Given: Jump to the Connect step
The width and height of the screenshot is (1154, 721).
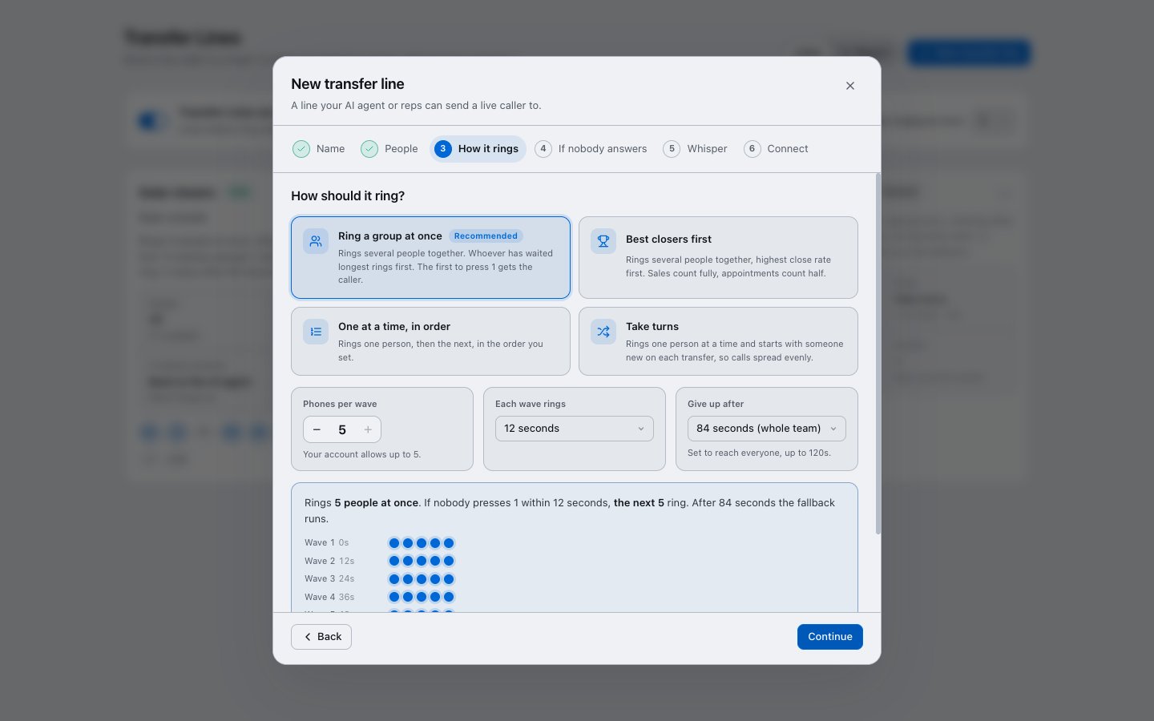Looking at the screenshot, I should [x=776, y=149].
